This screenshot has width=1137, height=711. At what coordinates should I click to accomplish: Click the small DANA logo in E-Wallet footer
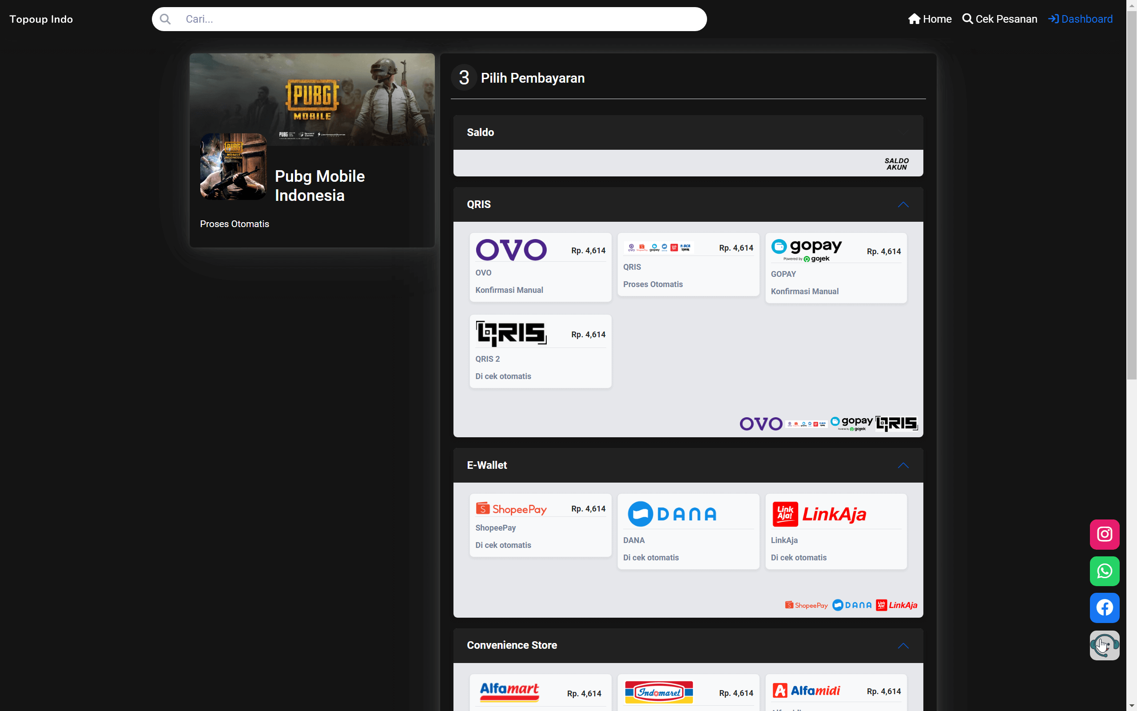coord(852,605)
